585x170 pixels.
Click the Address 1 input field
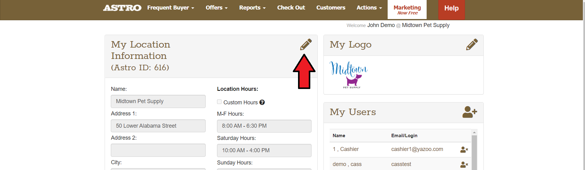158,126
